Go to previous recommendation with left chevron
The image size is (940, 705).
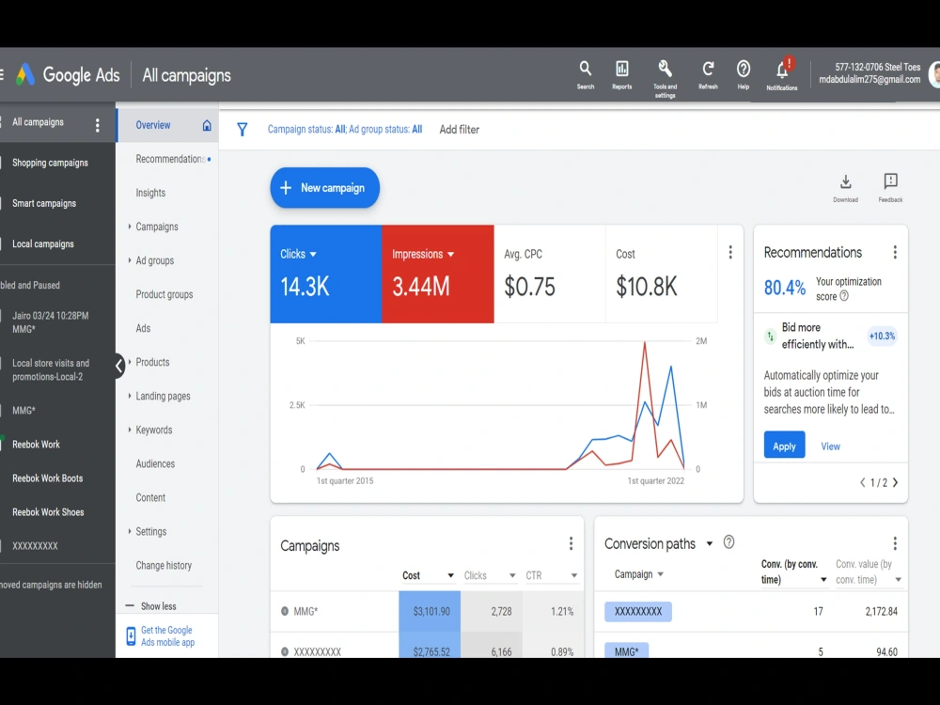click(x=863, y=482)
